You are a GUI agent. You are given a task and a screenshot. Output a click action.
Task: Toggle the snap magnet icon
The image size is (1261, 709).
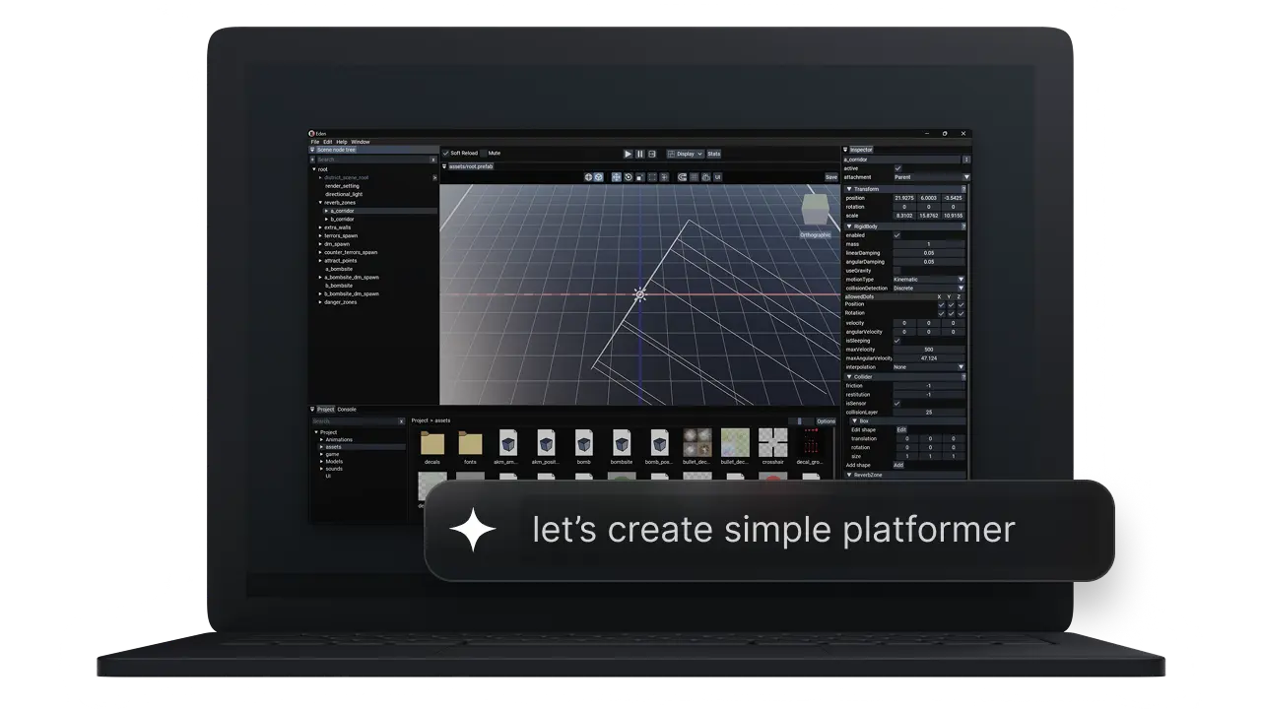coord(682,177)
